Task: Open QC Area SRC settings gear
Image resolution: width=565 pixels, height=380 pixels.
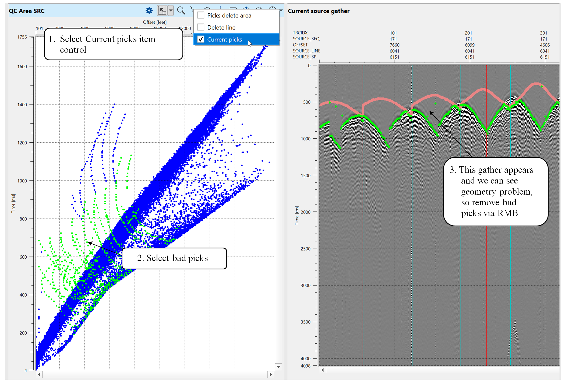Action: pyautogui.click(x=149, y=11)
